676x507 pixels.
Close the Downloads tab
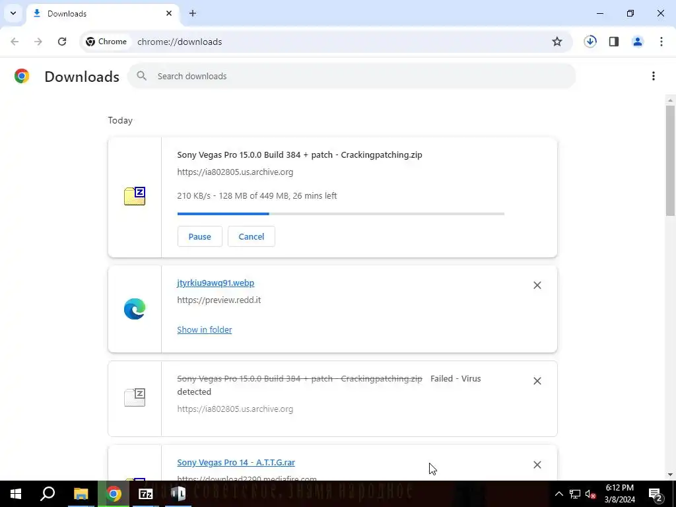[169, 13]
